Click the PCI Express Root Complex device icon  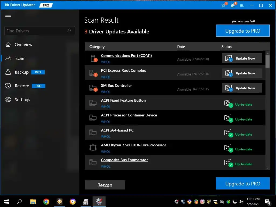[93, 73]
